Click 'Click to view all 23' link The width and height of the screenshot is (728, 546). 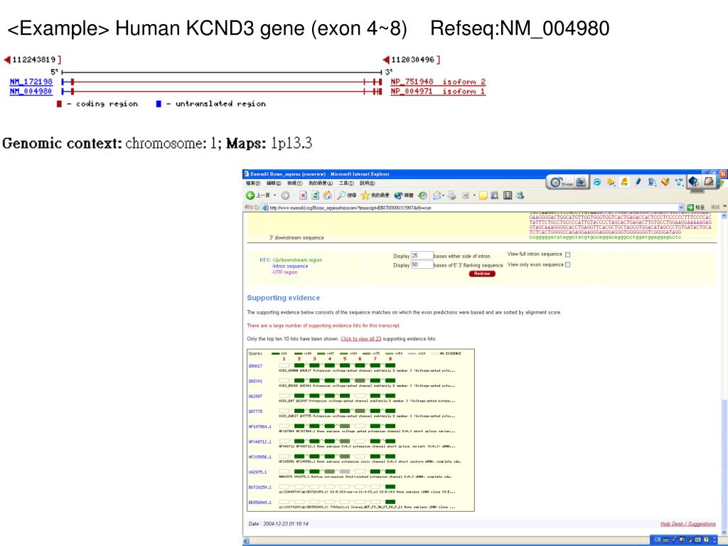pyautogui.click(x=360, y=338)
